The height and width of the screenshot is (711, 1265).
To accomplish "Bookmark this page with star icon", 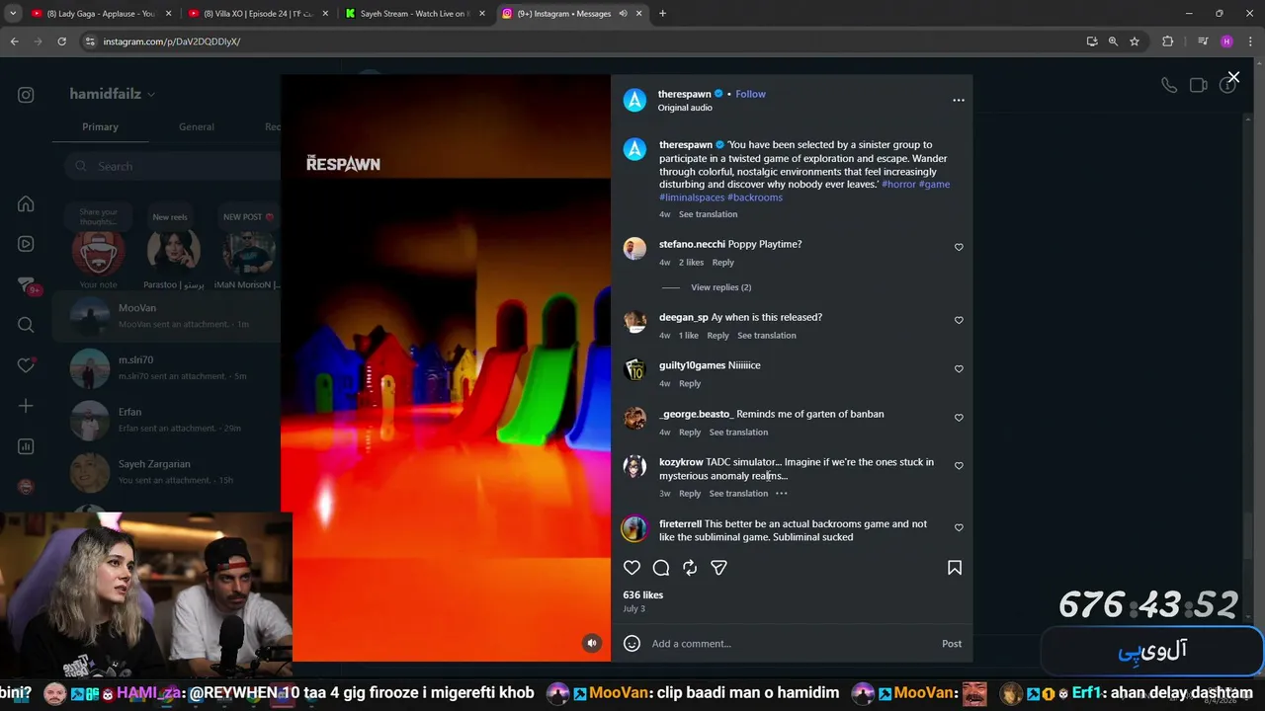I will click(x=1135, y=41).
